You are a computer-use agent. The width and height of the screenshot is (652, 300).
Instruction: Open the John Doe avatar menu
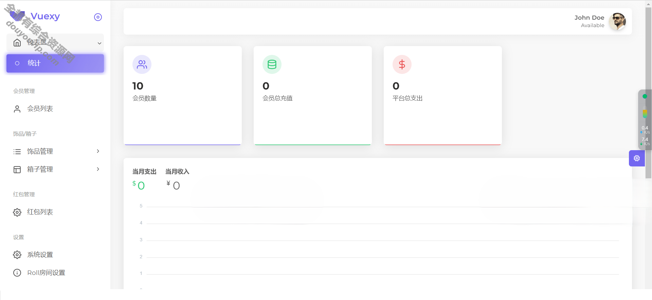pyautogui.click(x=617, y=22)
